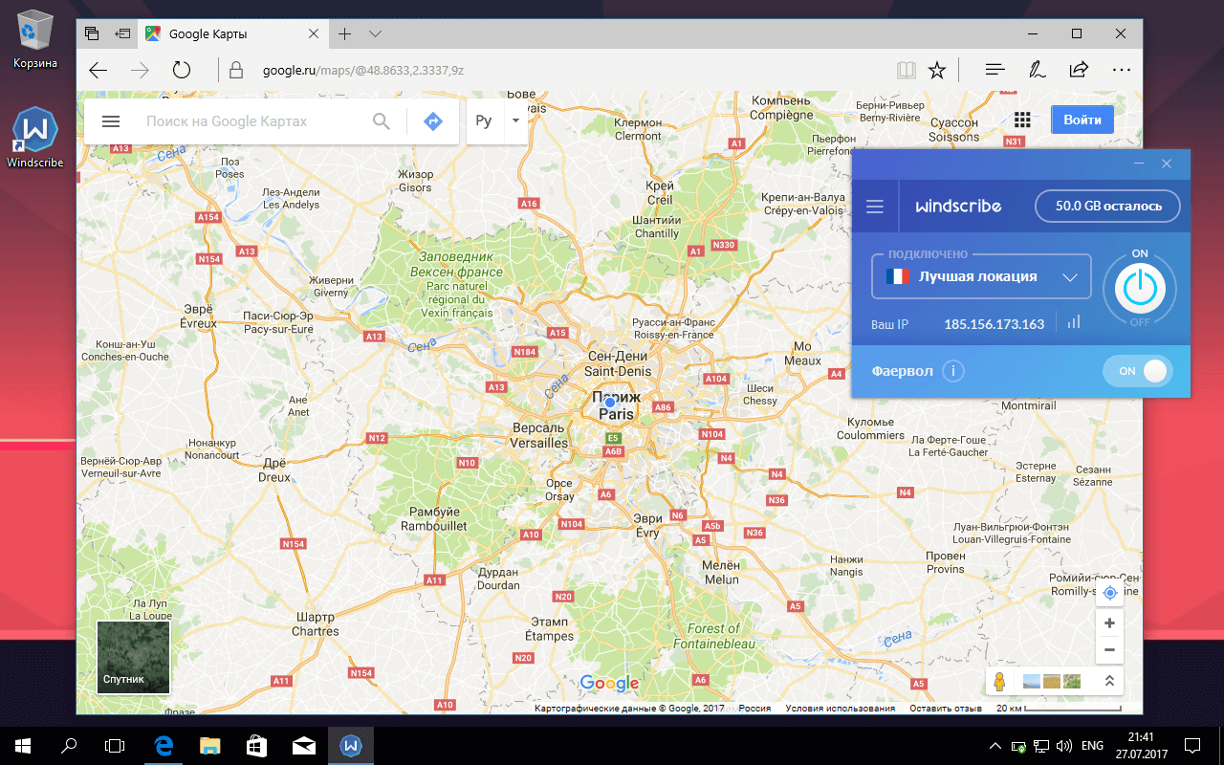The width and height of the screenshot is (1224, 765).
Task: Add page to favorites star icon
Action: click(x=938, y=70)
